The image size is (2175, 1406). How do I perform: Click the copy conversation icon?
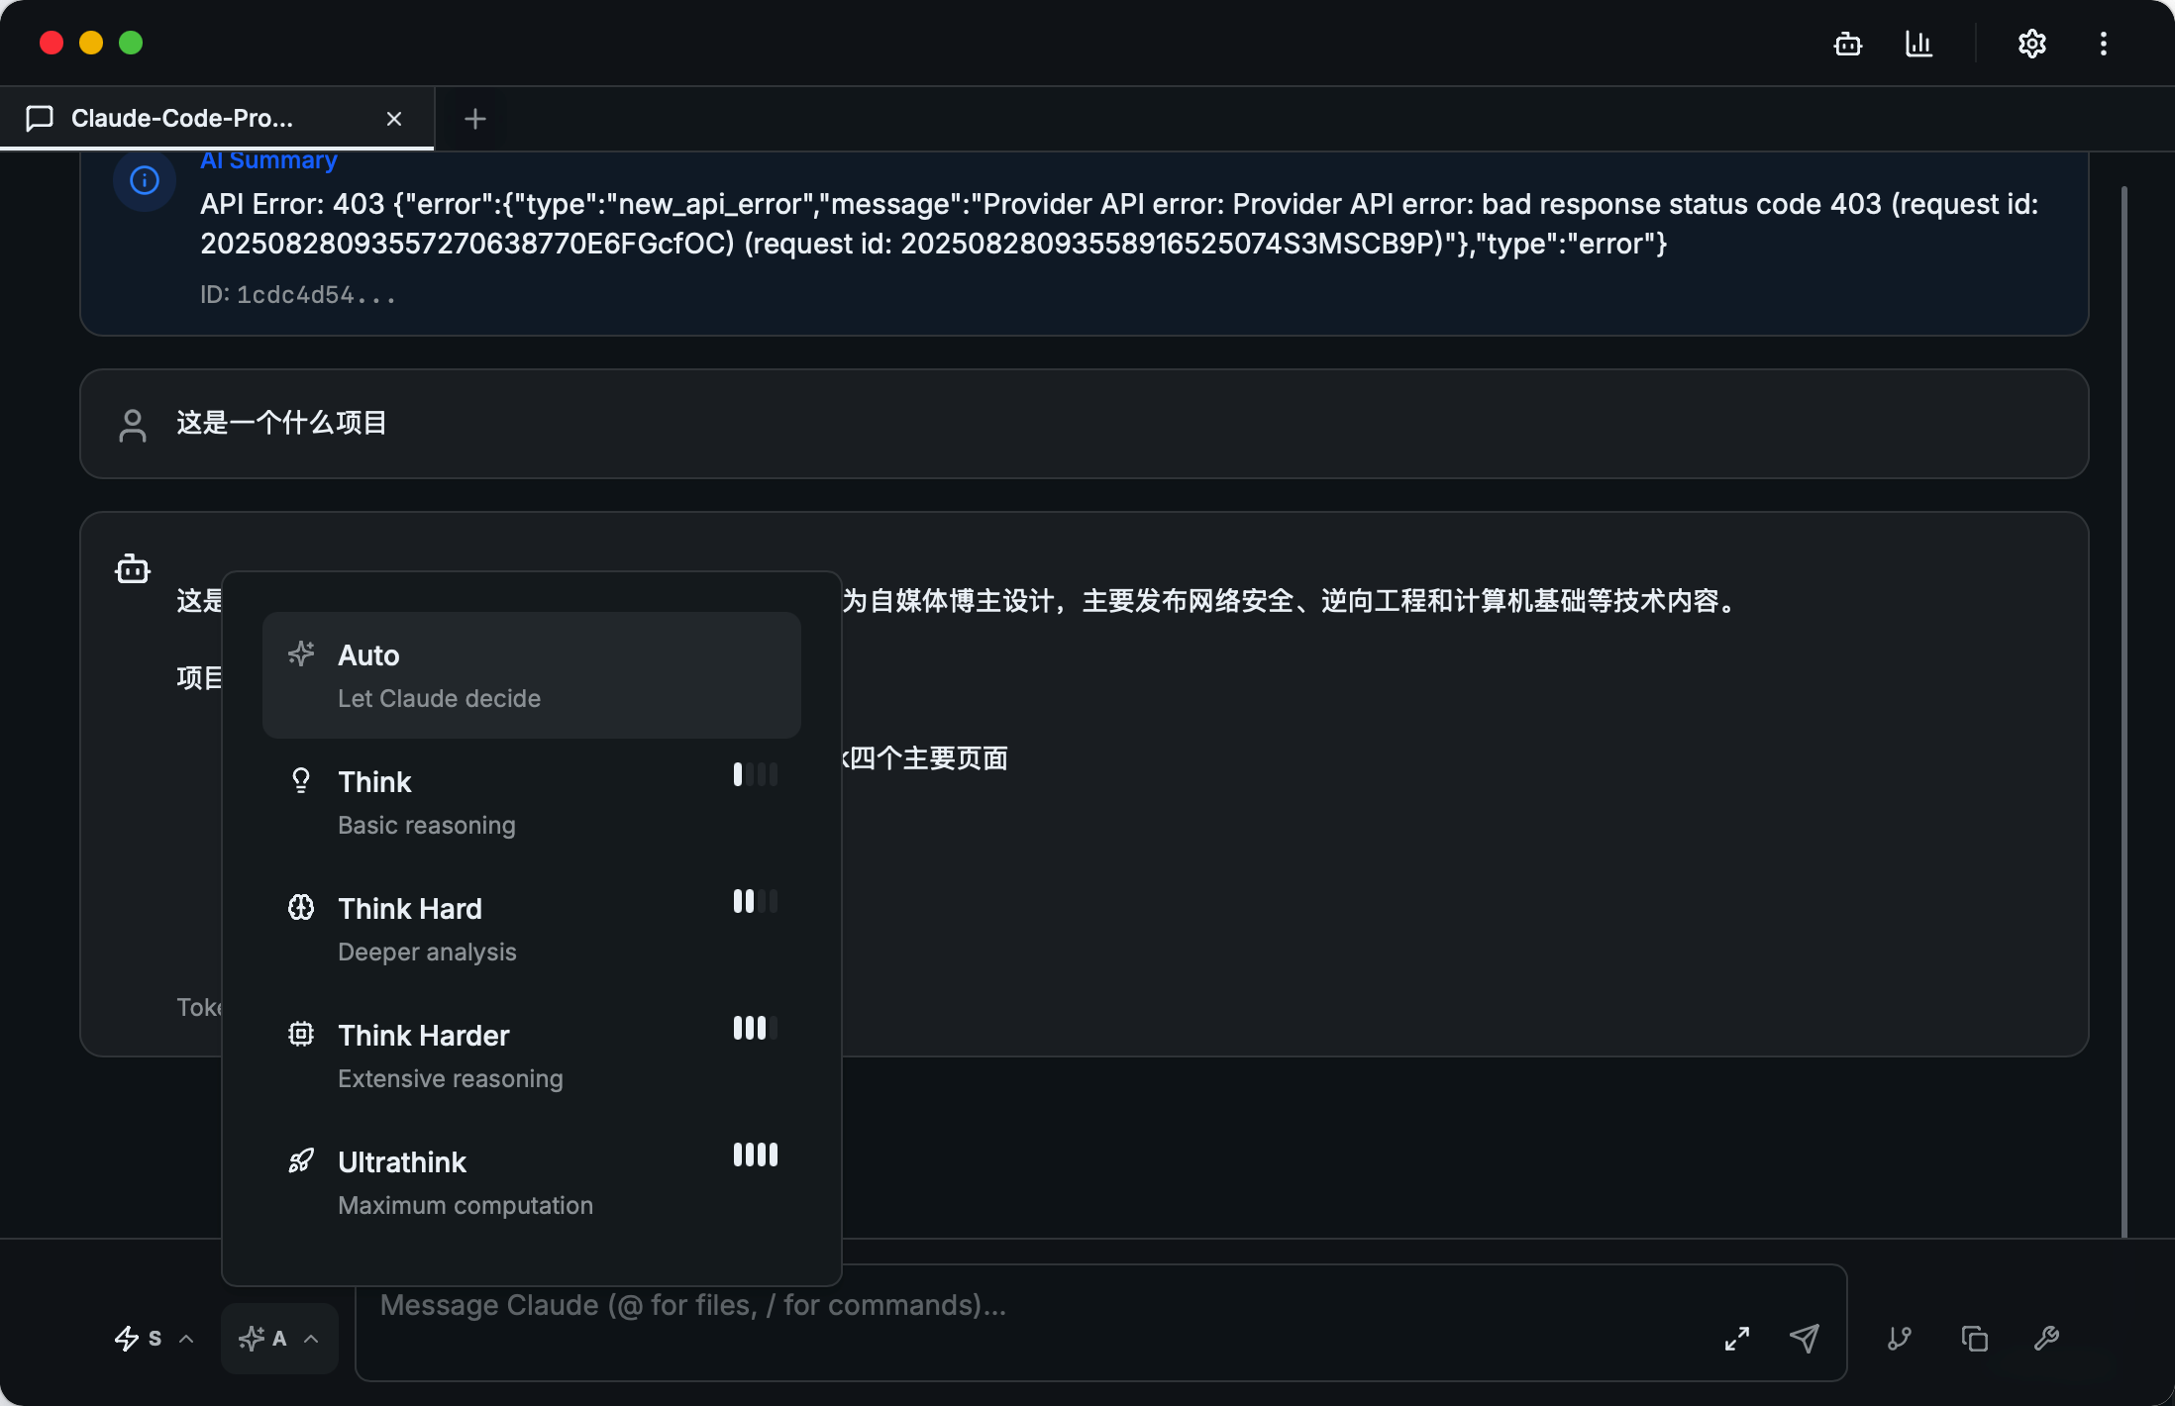[1974, 1339]
